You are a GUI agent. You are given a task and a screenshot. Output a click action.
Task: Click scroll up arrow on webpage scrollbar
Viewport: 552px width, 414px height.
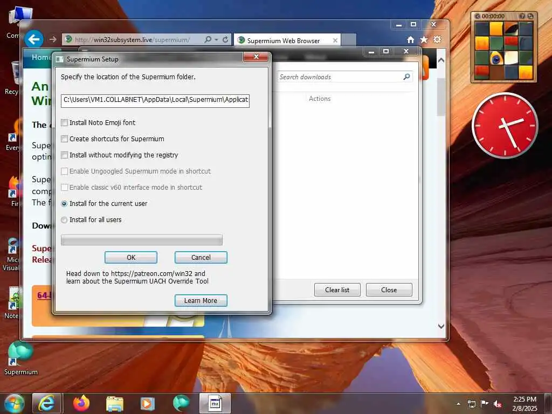coord(441,60)
